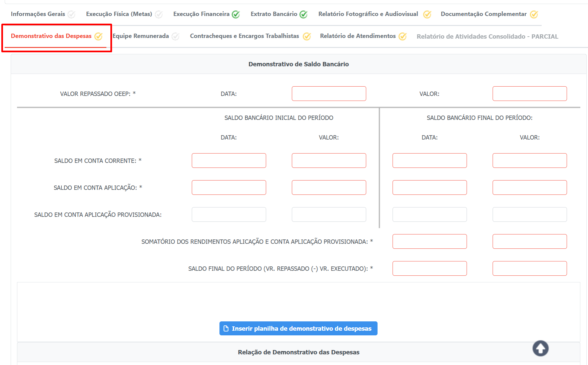Open the Execução Física (Metas) tab
Screen dimensions: 588x365
(119, 14)
